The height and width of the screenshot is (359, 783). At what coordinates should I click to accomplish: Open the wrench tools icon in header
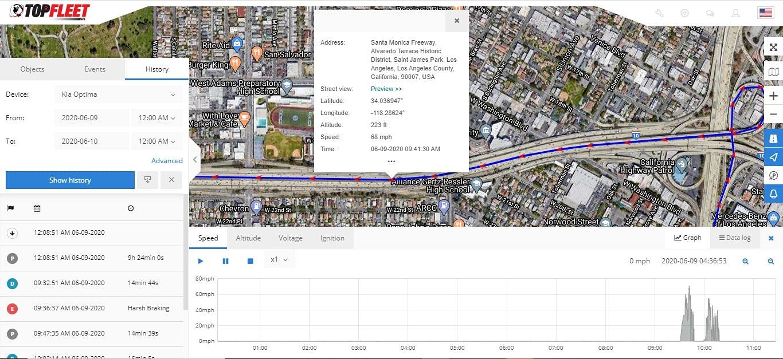pyautogui.click(x=659, y=13)
